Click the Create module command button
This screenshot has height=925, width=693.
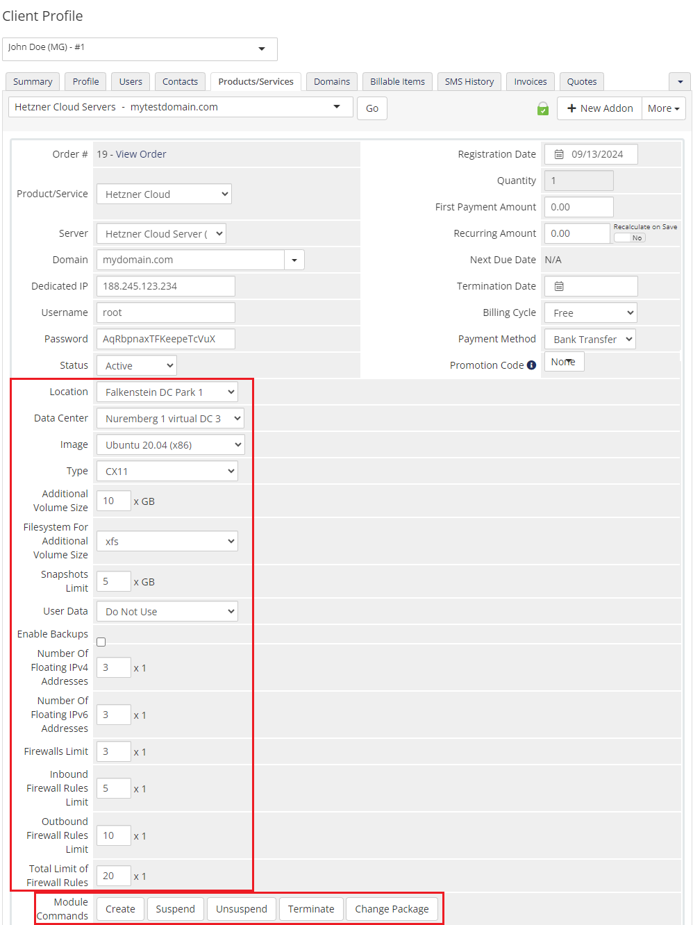click(121, 909)
